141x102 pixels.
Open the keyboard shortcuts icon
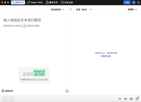(131, 99)
